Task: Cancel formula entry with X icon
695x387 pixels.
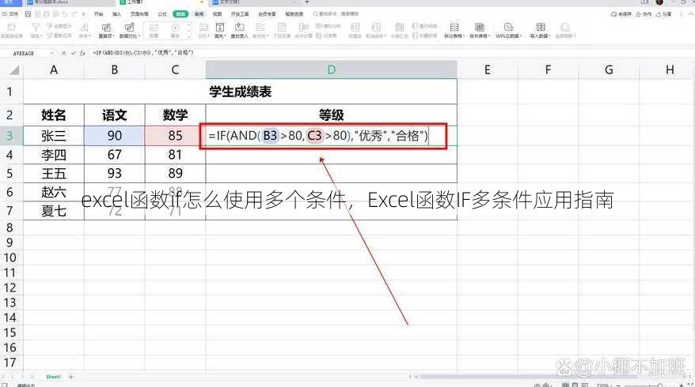Action: 63,53
